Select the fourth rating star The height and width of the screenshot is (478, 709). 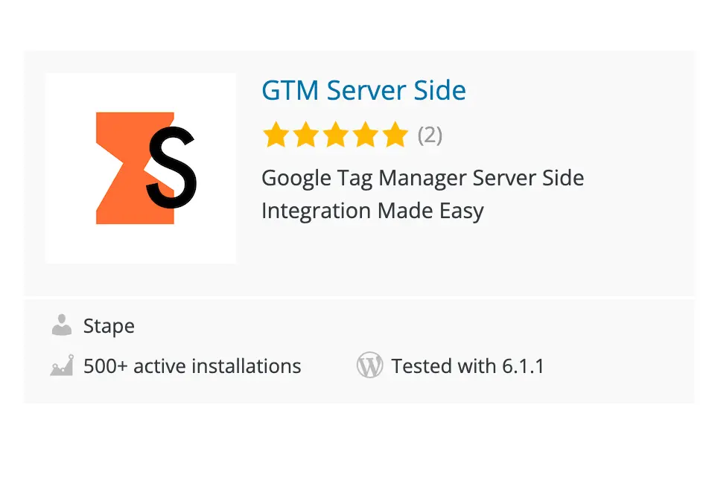click(x=366, y=135)
